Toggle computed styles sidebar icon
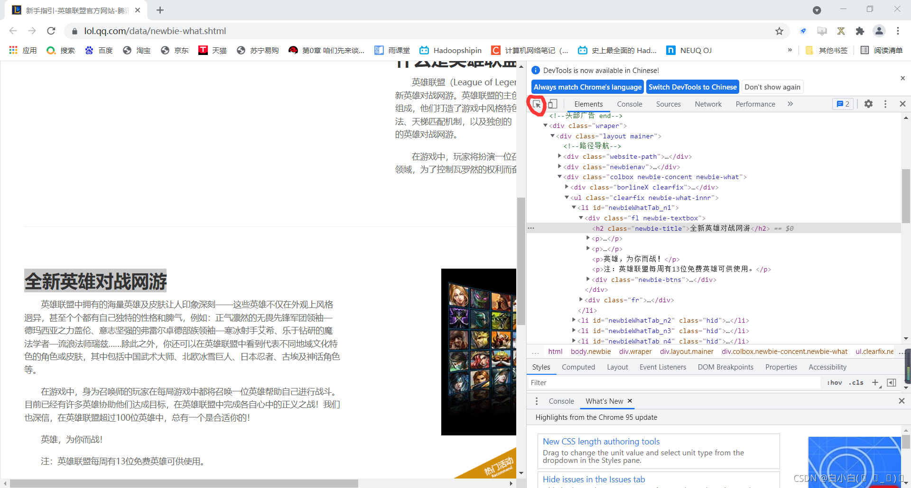This screenshot has width=911, height=488. click(892, 382)
